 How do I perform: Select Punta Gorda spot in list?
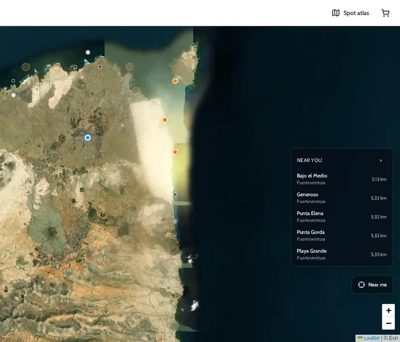click(x=342, y=236)
